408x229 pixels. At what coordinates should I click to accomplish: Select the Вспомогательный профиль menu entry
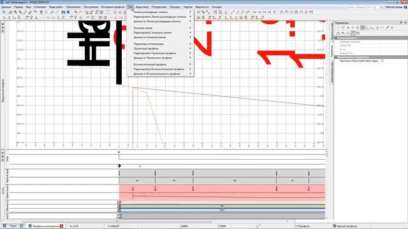[x=160, y=64]
